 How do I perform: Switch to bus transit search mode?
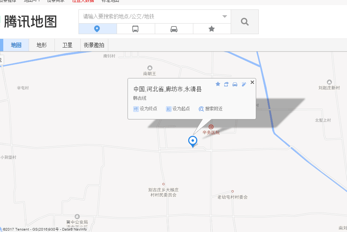click(136, 29)
